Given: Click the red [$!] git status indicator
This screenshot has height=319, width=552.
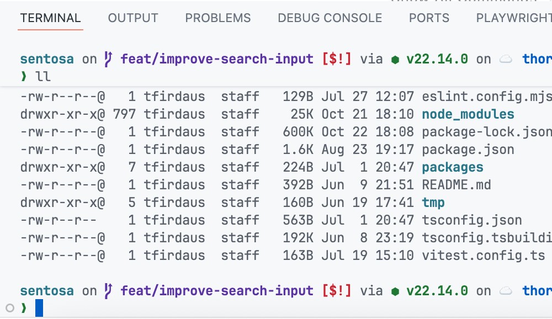Looking at the screenshot, I should coord(338,59).
